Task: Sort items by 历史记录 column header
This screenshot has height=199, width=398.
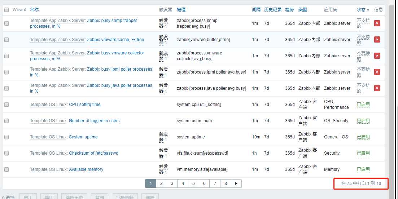Action: click(x=273, y=10)
